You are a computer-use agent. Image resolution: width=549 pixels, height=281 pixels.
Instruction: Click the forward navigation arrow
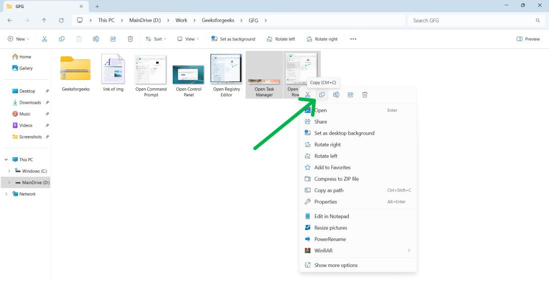(x=27, y=20)
